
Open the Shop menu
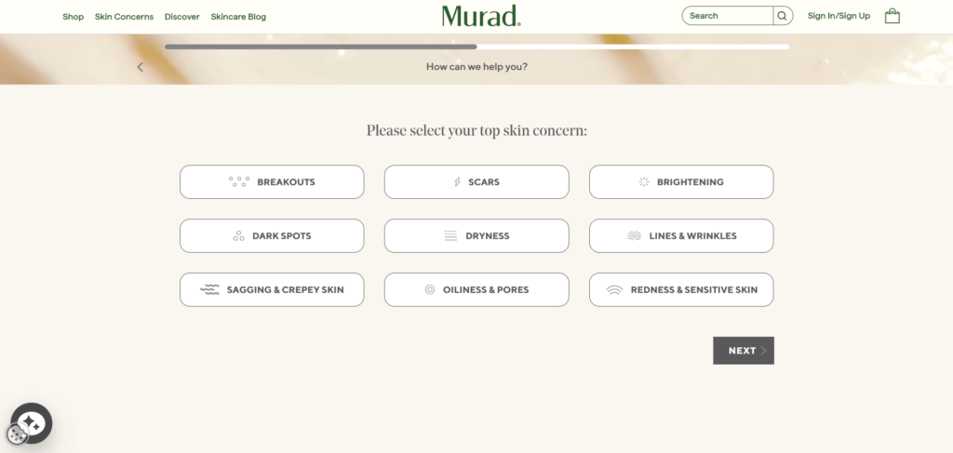pos(73,17)
